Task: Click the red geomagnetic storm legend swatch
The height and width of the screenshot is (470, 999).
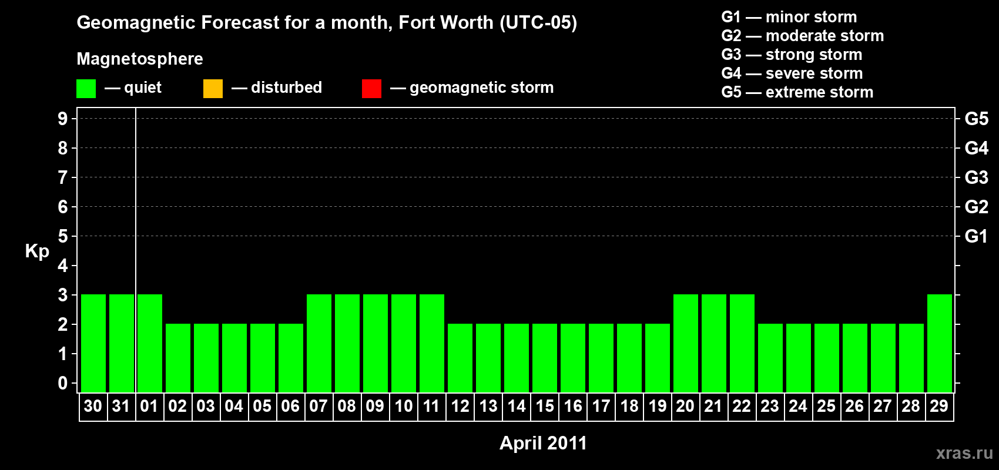Action: pos(371,89)
